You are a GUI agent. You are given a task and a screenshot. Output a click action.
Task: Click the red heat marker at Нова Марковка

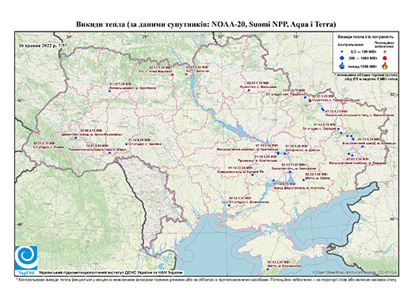[172, 74]
